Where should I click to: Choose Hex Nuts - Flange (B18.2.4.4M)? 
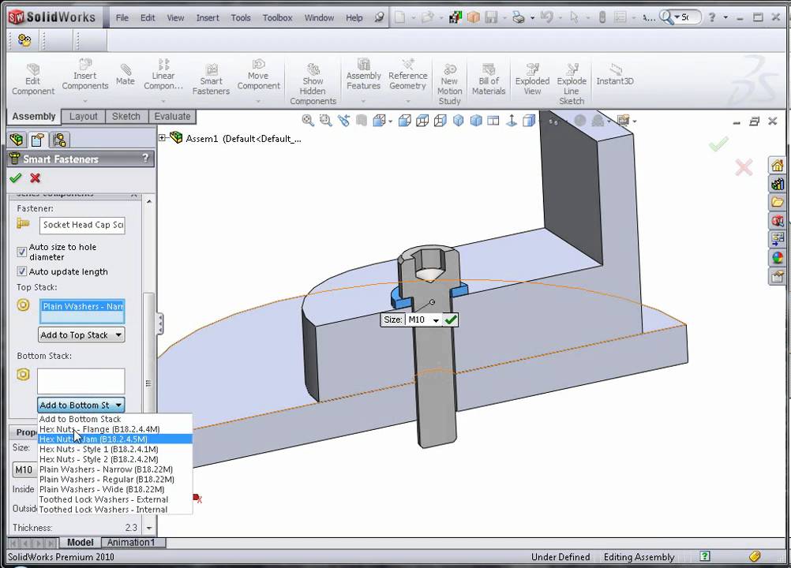pyautogui.click(x=115, y=429)
